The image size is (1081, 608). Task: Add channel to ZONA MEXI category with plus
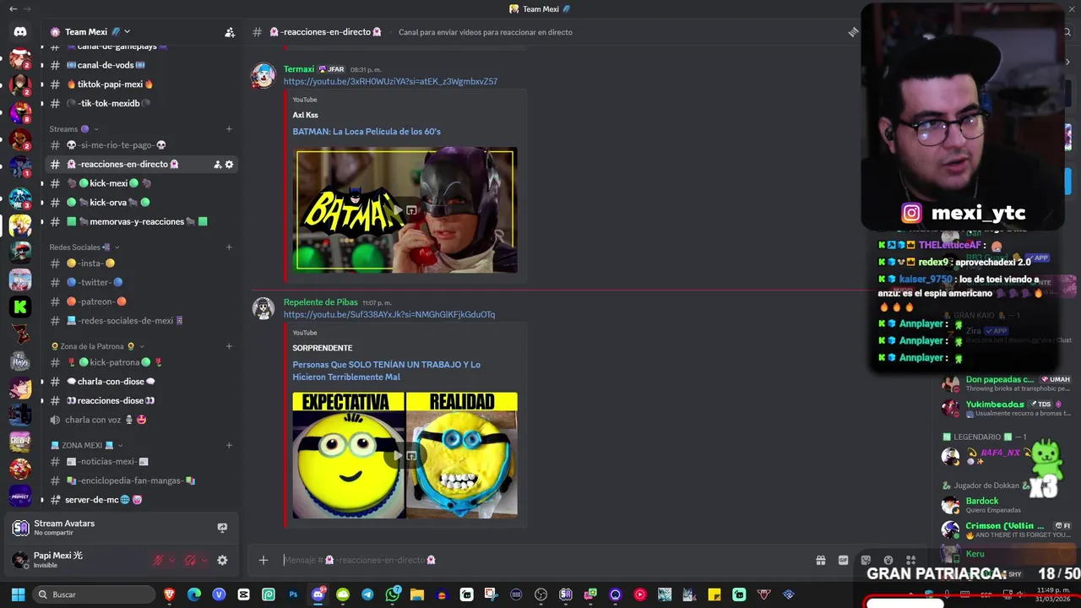229,445
